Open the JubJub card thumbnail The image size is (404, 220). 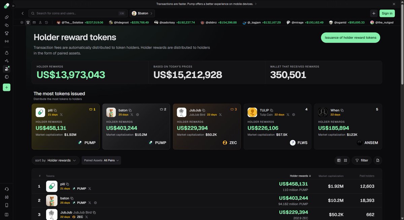(182, 112)
